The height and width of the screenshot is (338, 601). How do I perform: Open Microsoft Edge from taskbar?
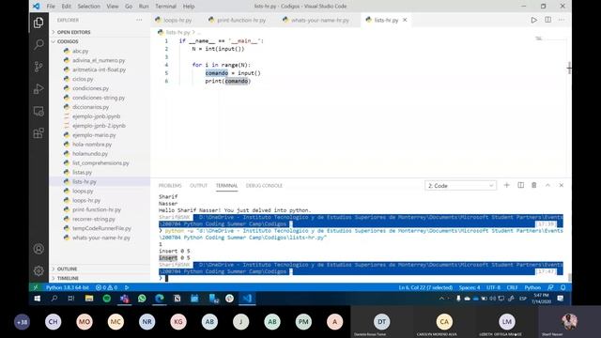point(160,299)
